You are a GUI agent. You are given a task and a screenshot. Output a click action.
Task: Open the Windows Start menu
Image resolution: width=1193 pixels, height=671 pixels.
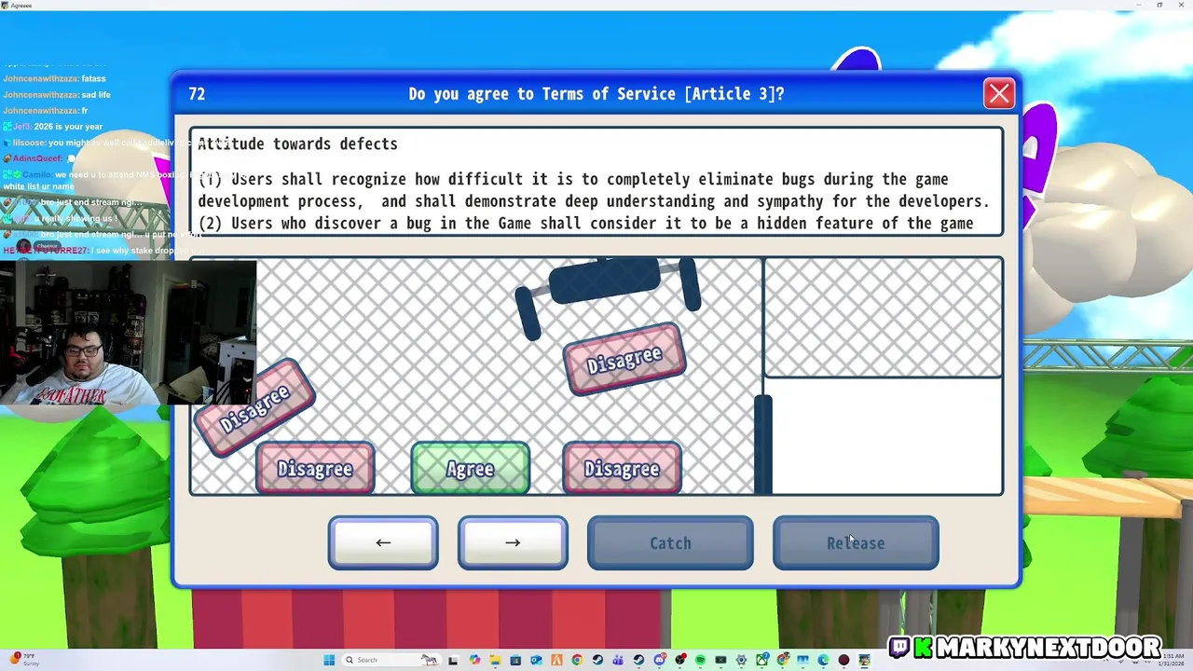tap(329, 660)
